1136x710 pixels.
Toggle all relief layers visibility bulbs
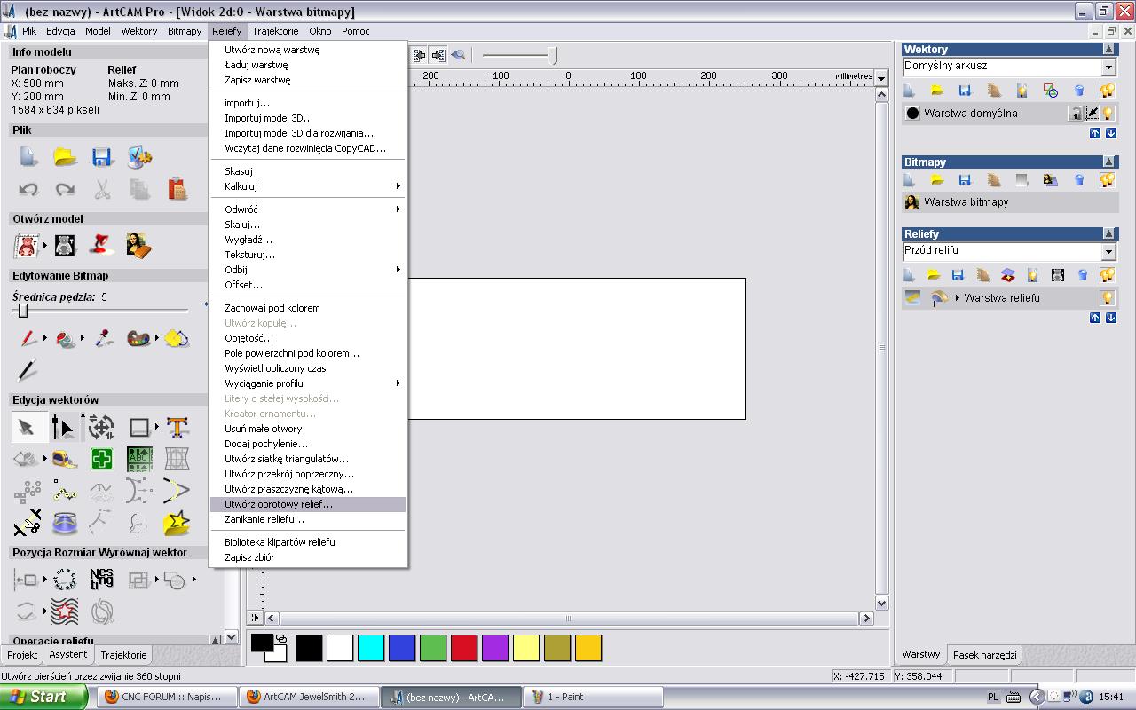1107,275
